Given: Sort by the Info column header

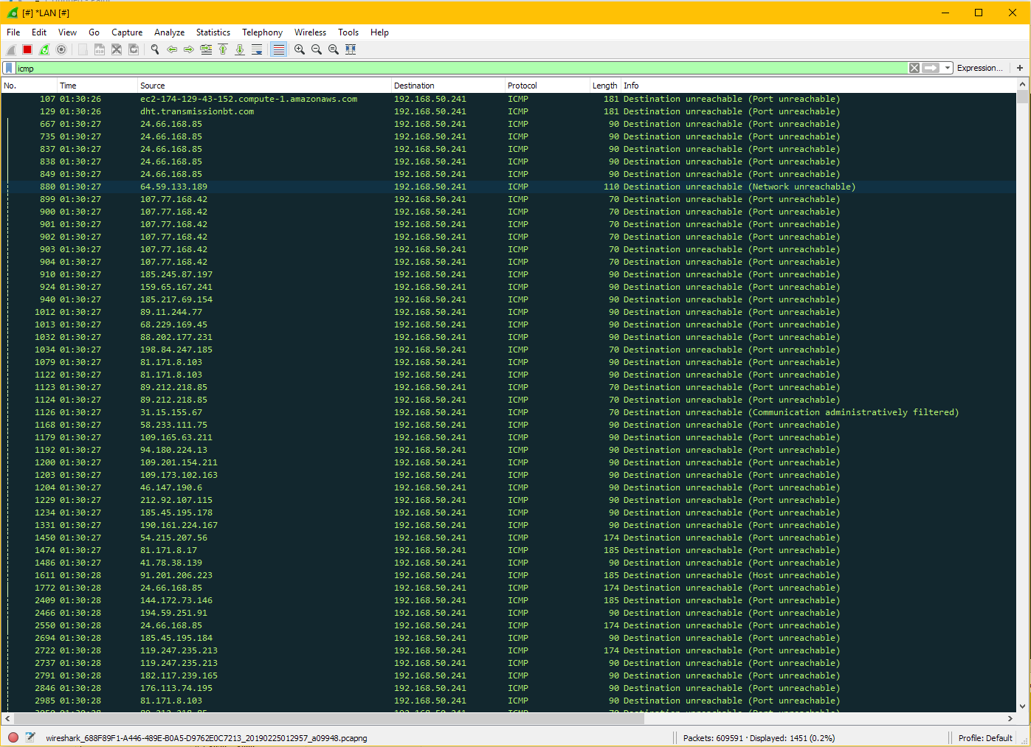Looking at the screenshot, I should [818, 86].
